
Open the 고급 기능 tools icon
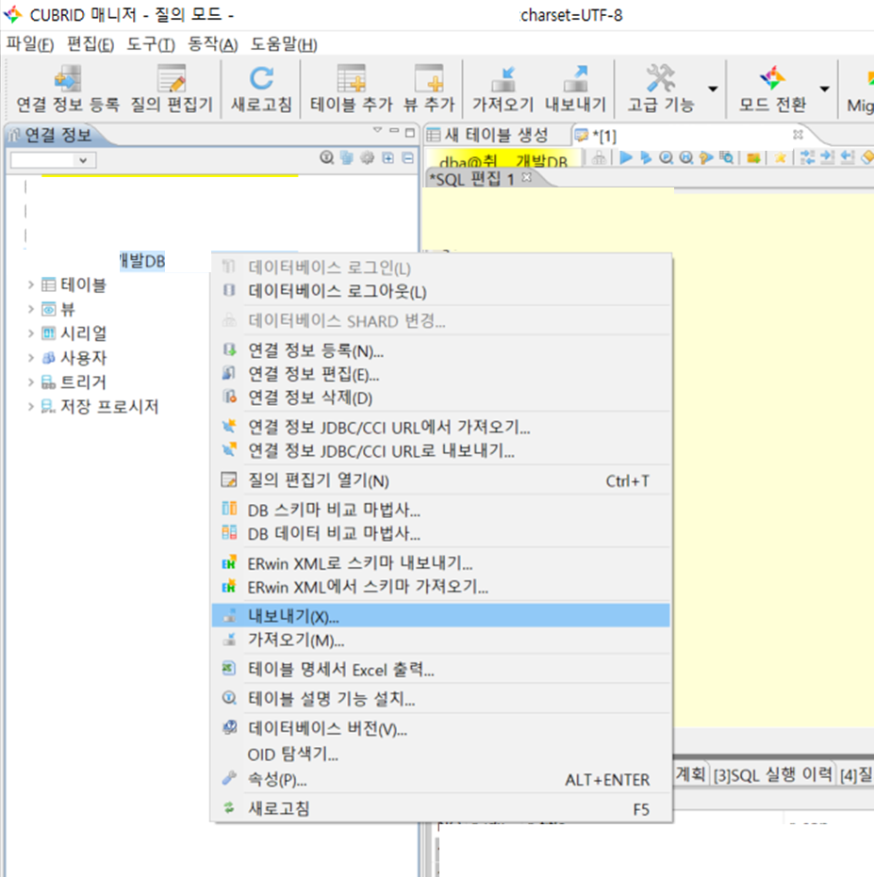click(x=661, y=88)
